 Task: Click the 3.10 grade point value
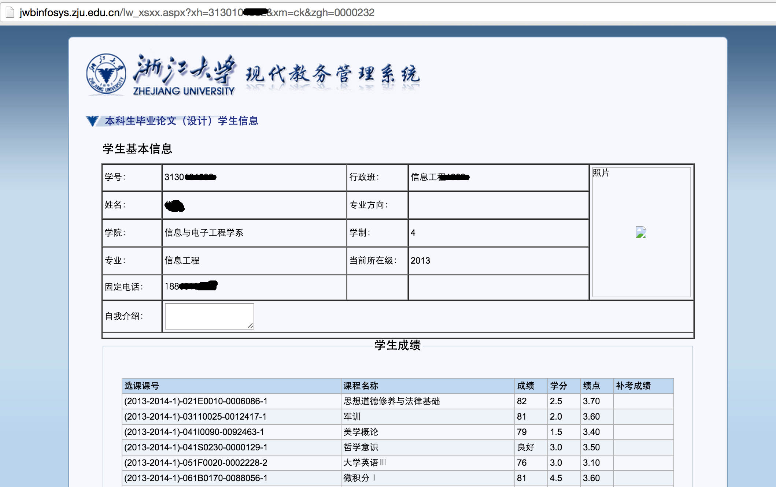tap(591, 463)
